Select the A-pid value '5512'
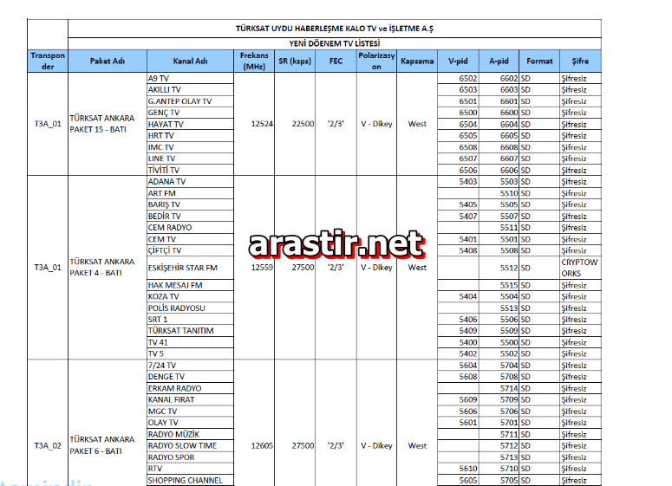 click(509, 268)
